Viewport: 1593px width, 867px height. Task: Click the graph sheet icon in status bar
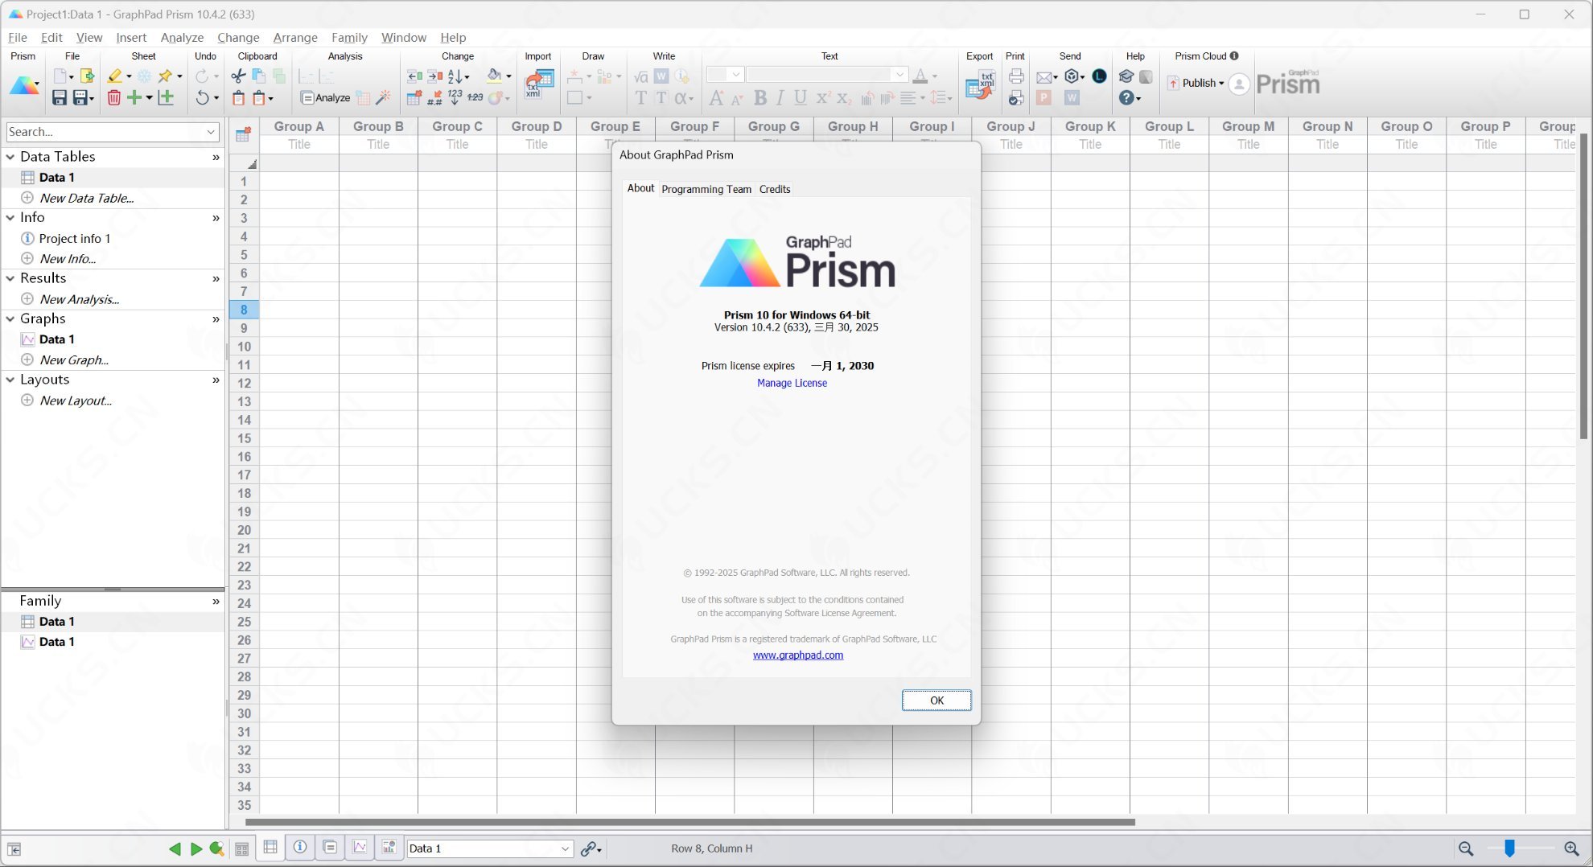360,847
